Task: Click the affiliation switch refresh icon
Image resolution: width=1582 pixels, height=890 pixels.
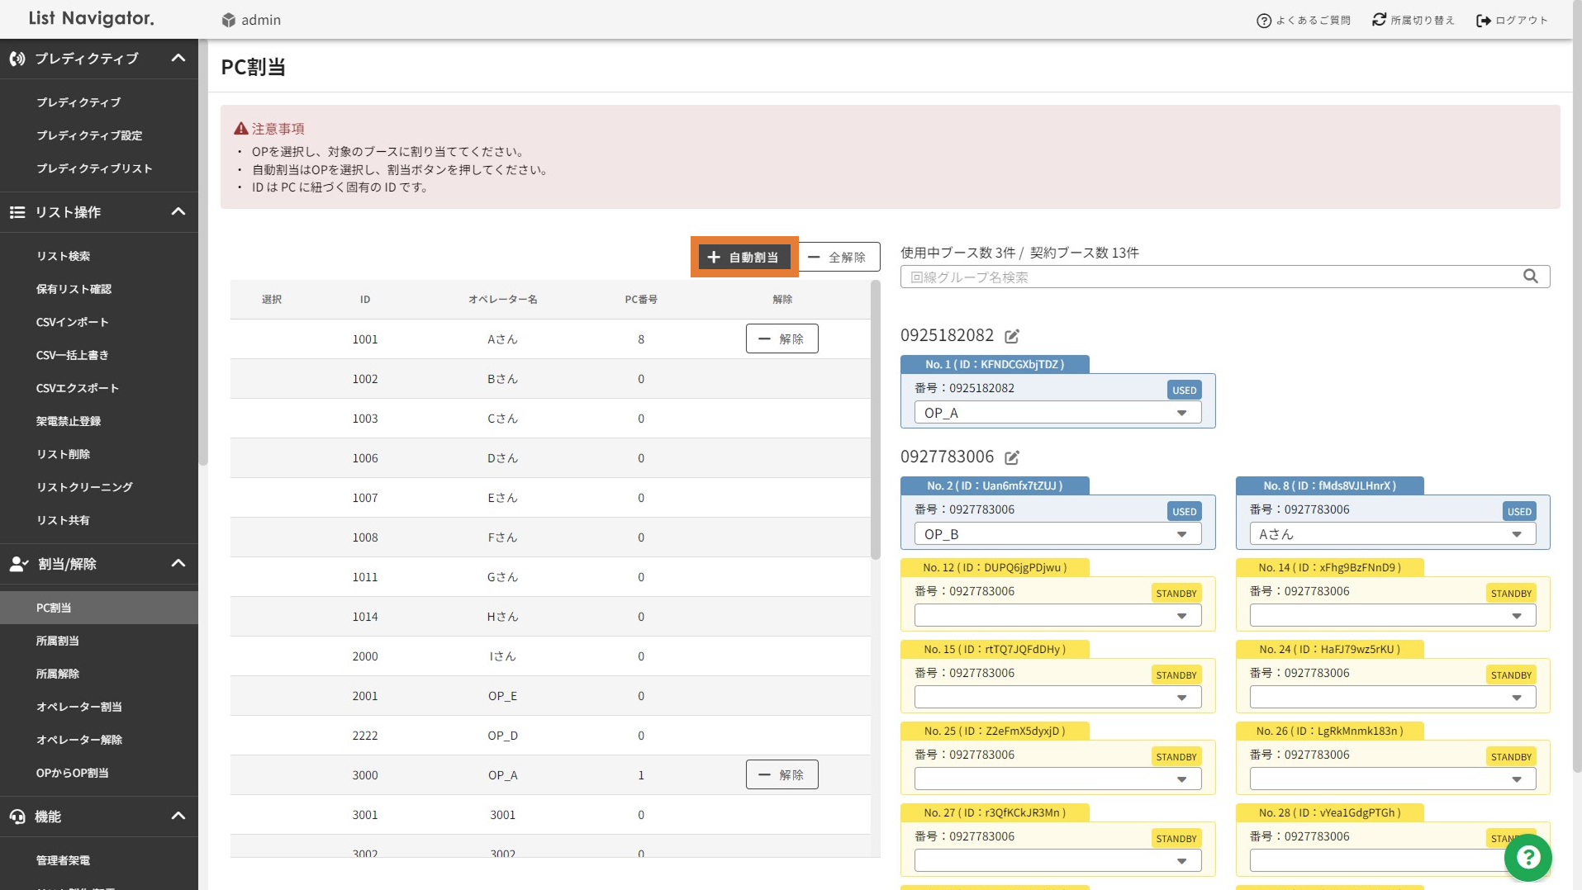Action: (1379, 20)
